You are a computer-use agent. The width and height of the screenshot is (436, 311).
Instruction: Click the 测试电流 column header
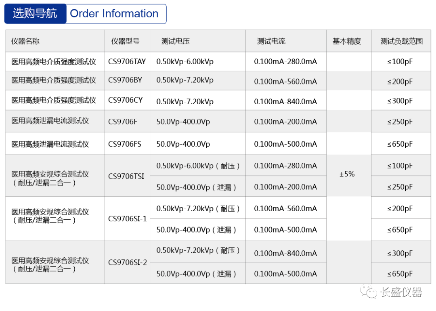point(271,41)
